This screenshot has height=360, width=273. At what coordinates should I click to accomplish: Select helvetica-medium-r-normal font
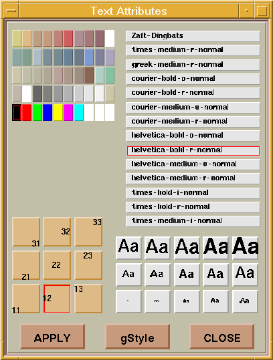click(193, 178)
